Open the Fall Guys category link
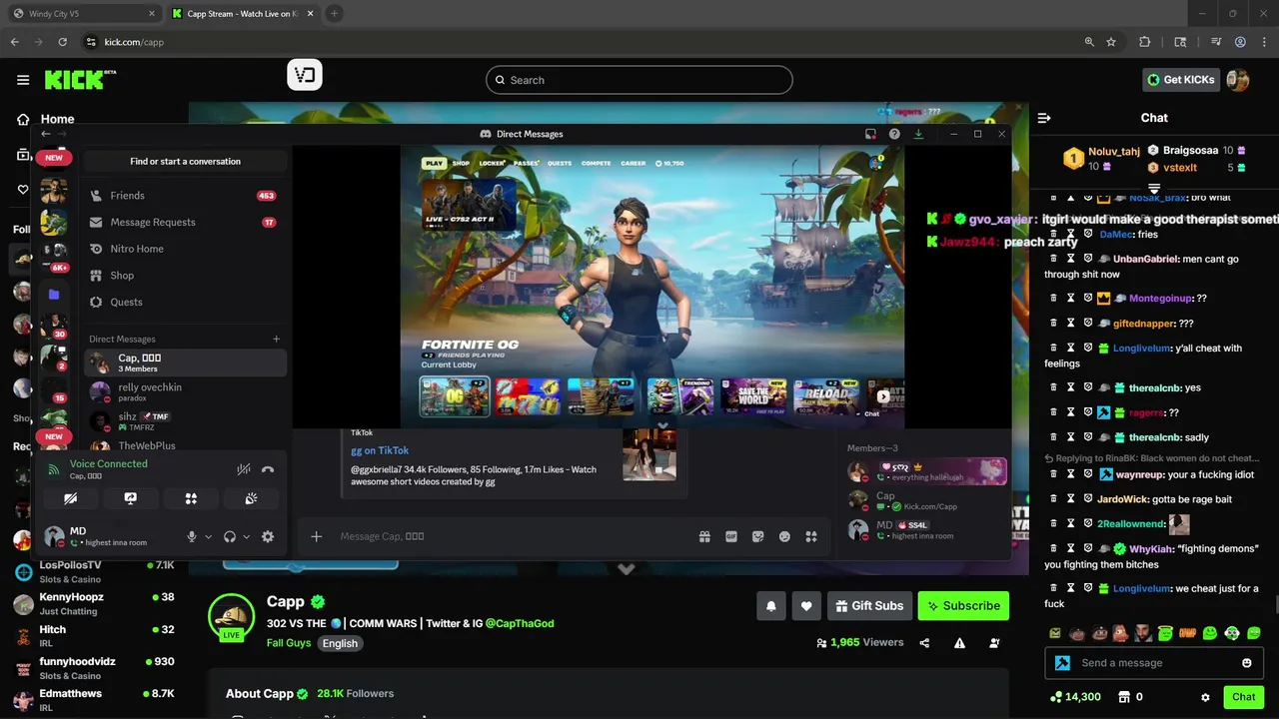This screenshot has width=1279, height=719. pyautogui.click(x=289, y=643)
